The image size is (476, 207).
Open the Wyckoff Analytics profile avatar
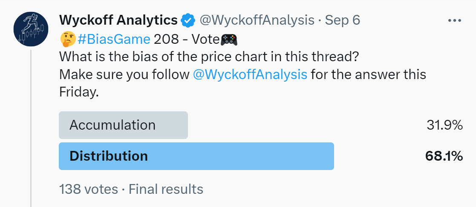(x=31, y=29)
